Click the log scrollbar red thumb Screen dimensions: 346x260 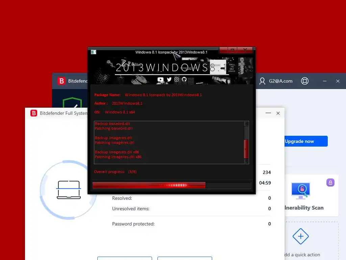tap(246, 149)
